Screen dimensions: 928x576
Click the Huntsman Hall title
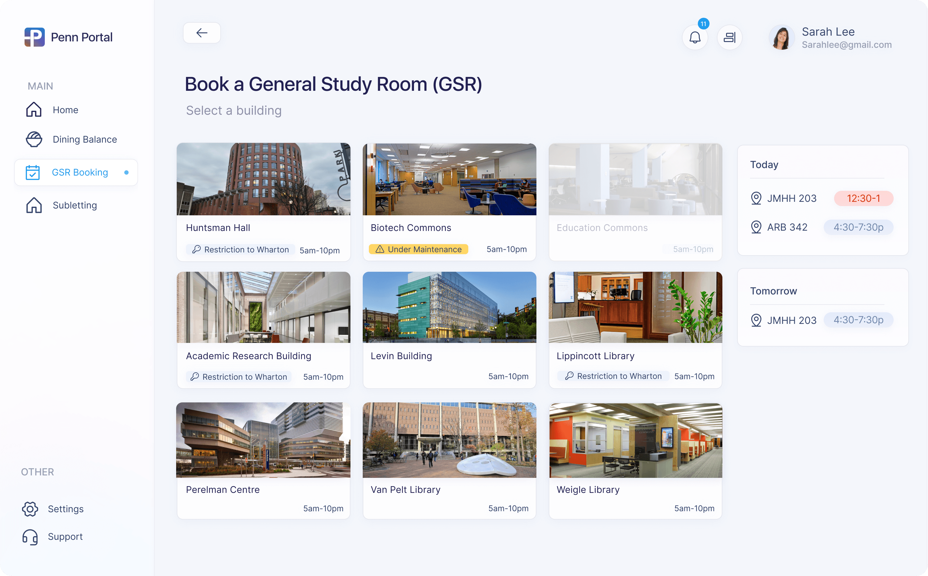point(218,228)
